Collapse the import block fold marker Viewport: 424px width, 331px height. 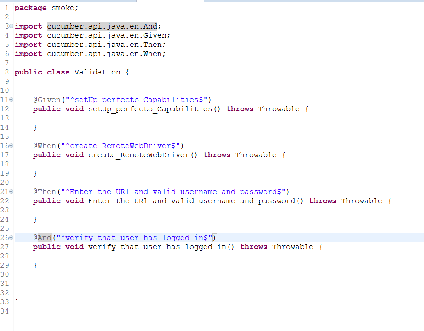coord(11,27)
